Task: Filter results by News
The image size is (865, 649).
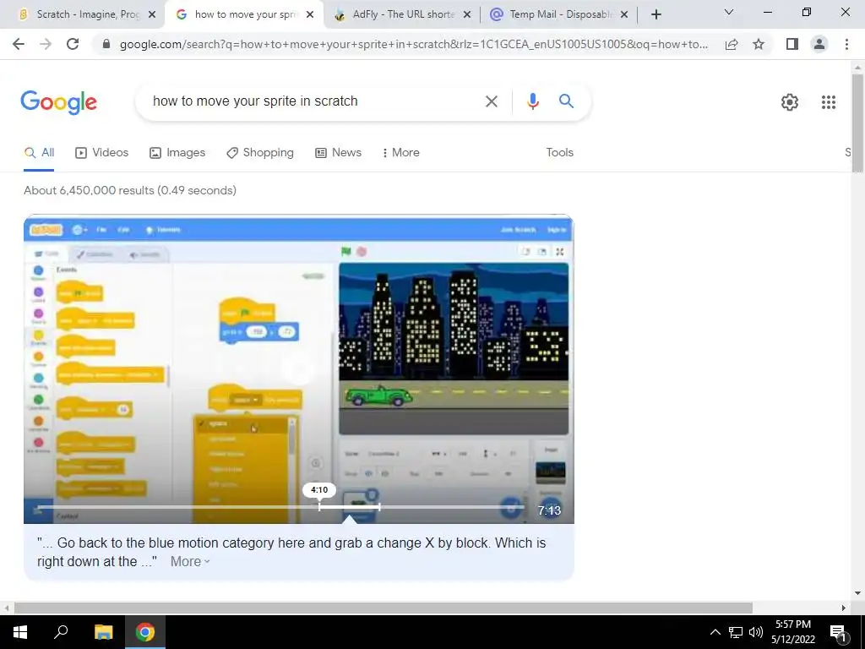Action: click(x=338, y=153)
